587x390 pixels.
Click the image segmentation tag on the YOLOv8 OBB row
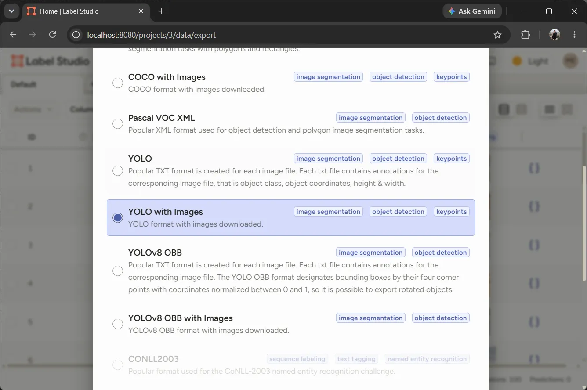[x=371, y=253]
